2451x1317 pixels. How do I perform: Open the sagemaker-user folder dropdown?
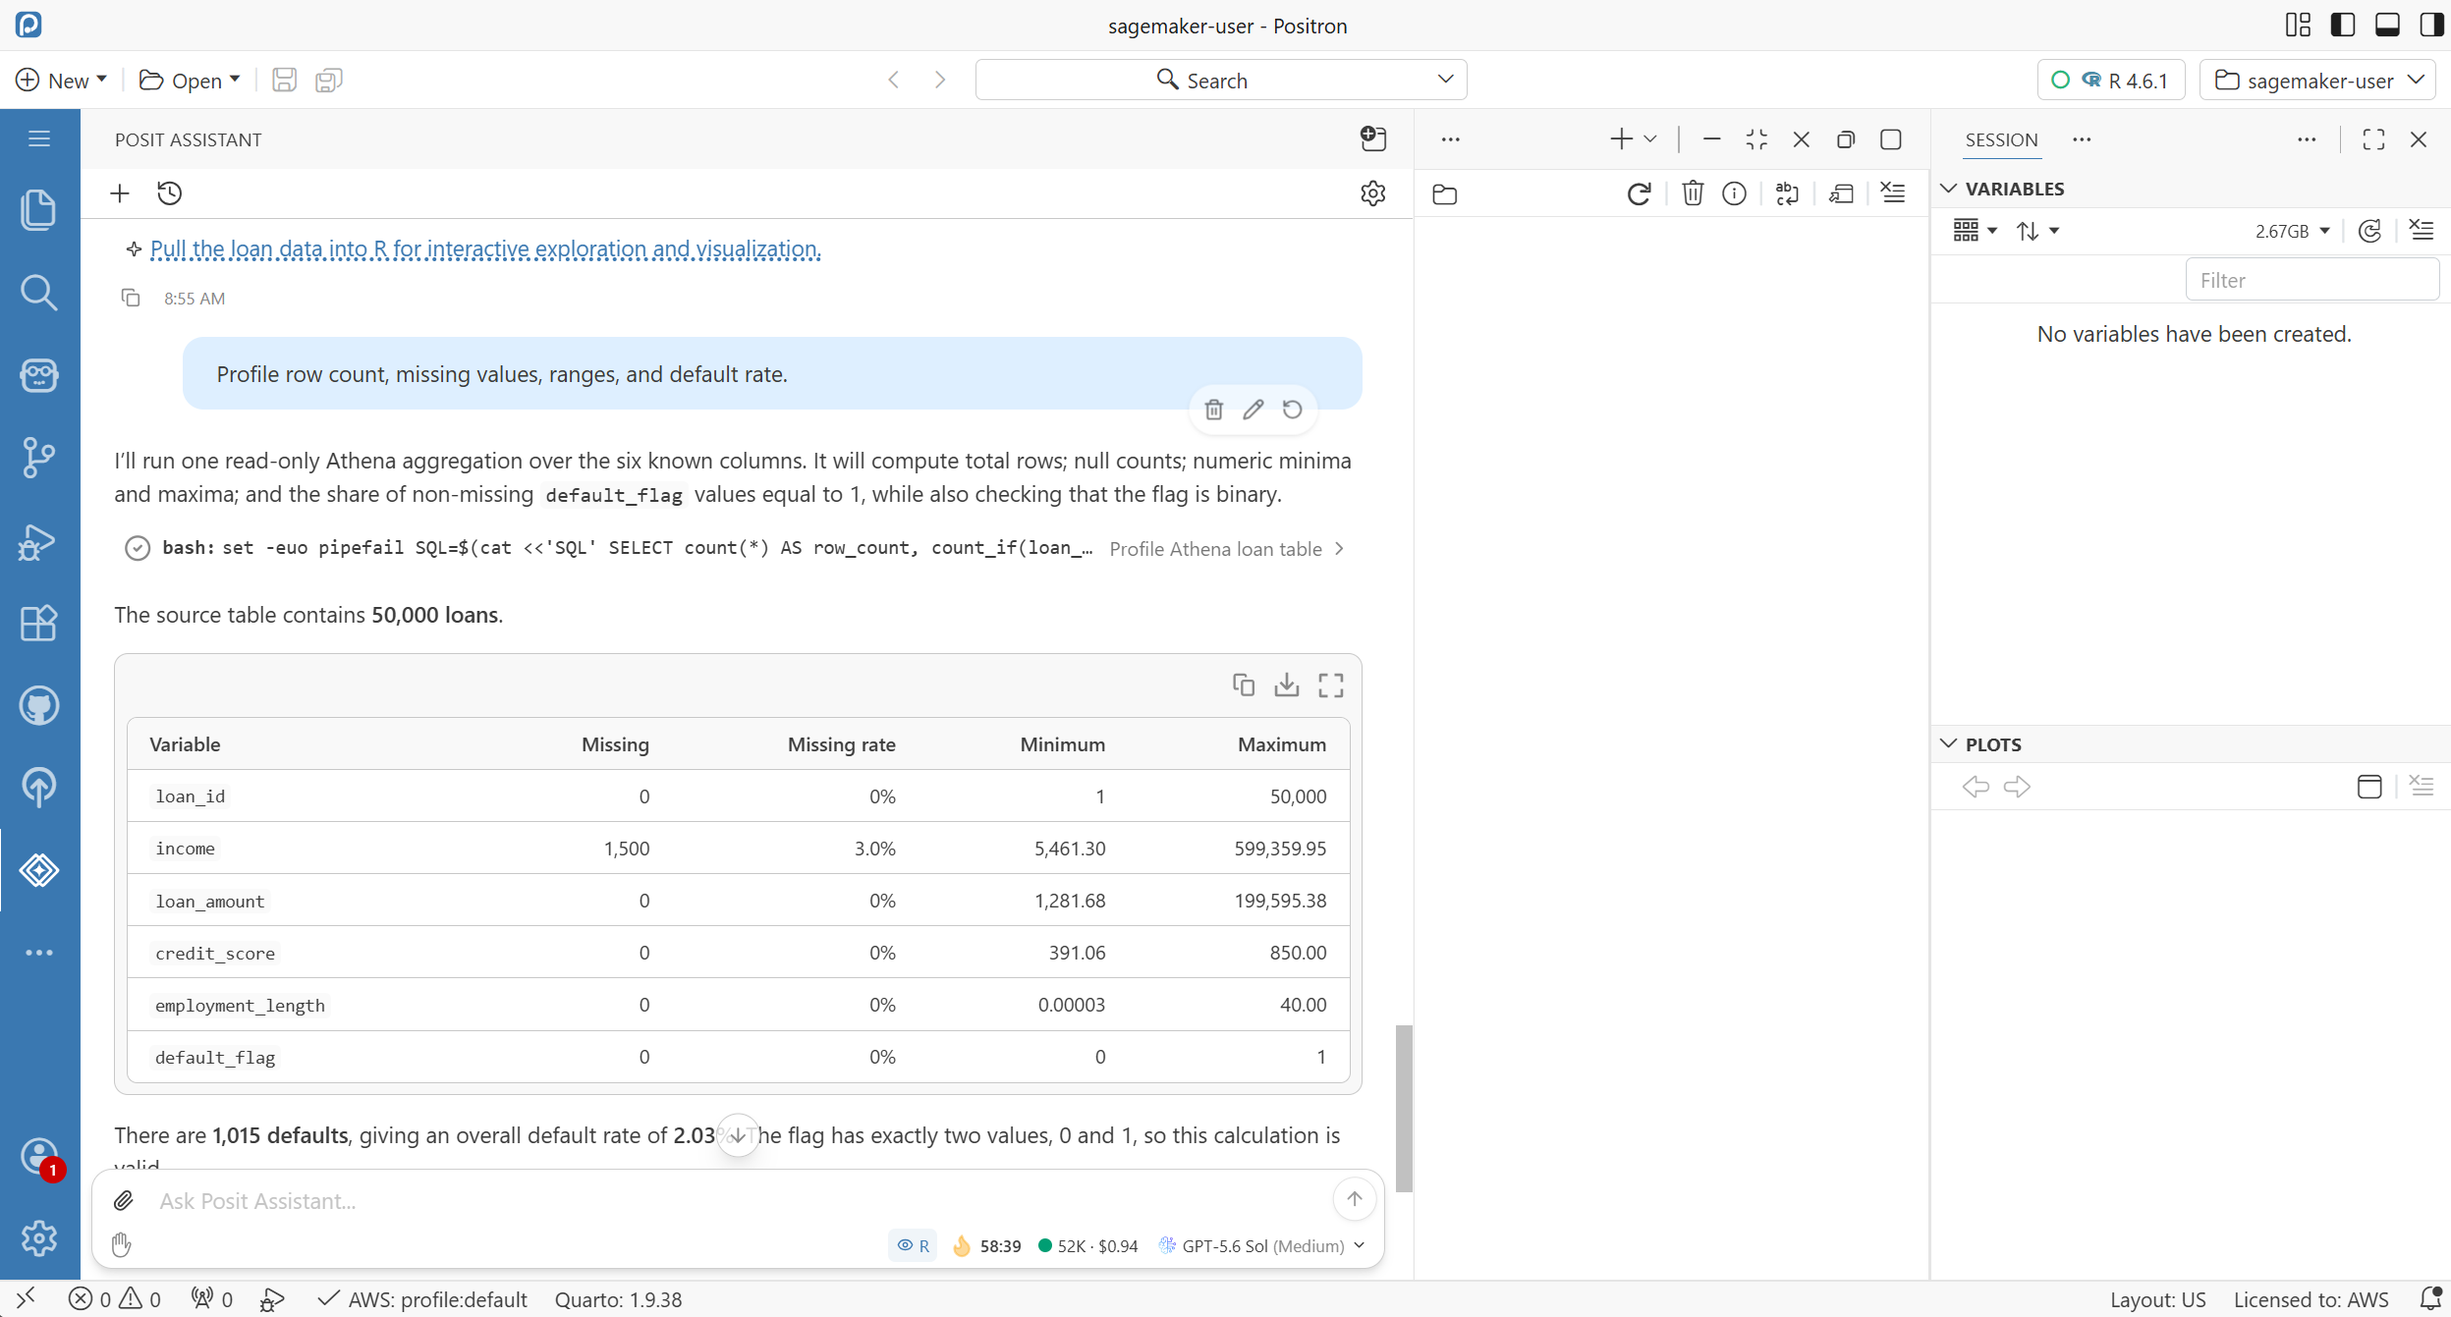(2316, 80)
